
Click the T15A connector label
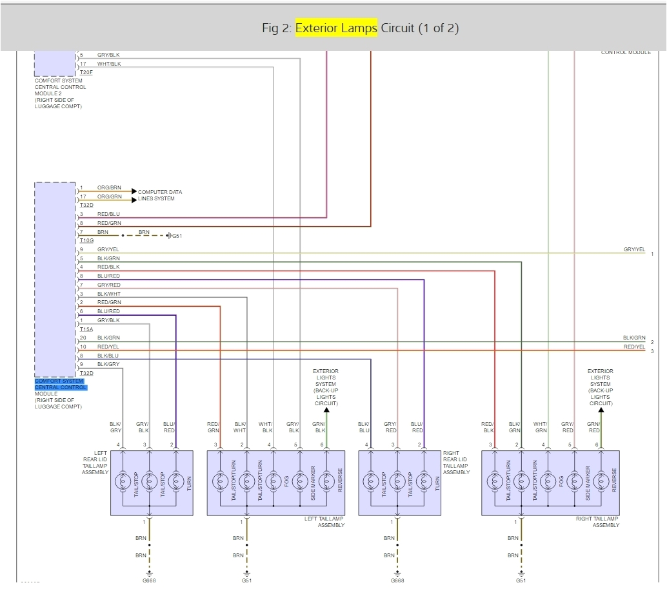coord(86,329)
